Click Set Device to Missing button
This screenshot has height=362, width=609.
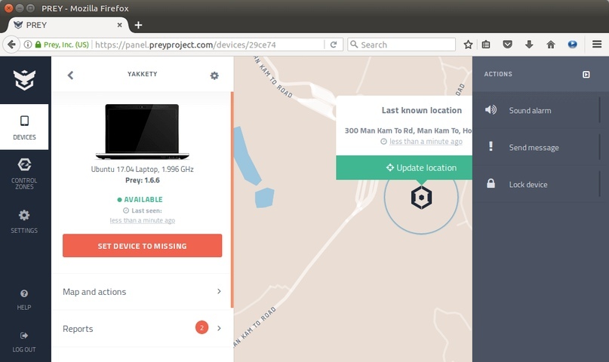142,246
